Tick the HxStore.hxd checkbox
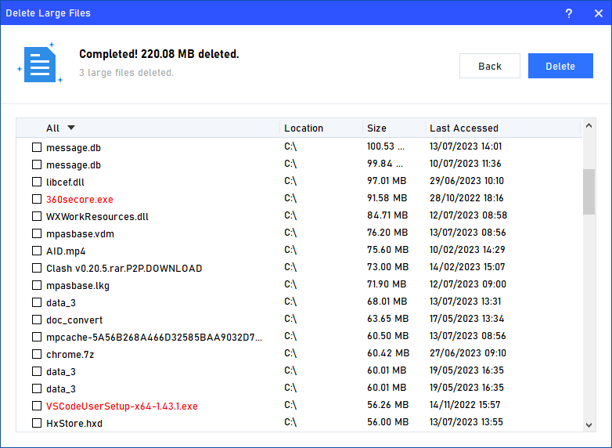The width and height of the screenshot is (612, 448). (x=37, y=423)
